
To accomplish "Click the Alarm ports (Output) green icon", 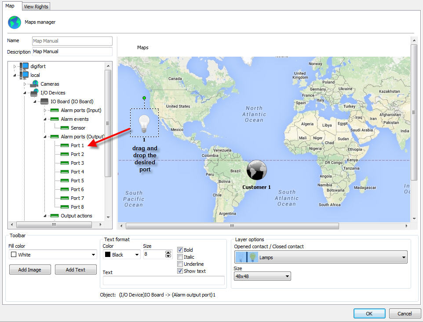I will [x=55, y=137].
